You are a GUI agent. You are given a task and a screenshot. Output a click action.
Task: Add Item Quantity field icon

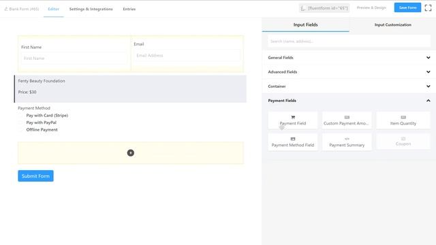click(x=403, y=117)
